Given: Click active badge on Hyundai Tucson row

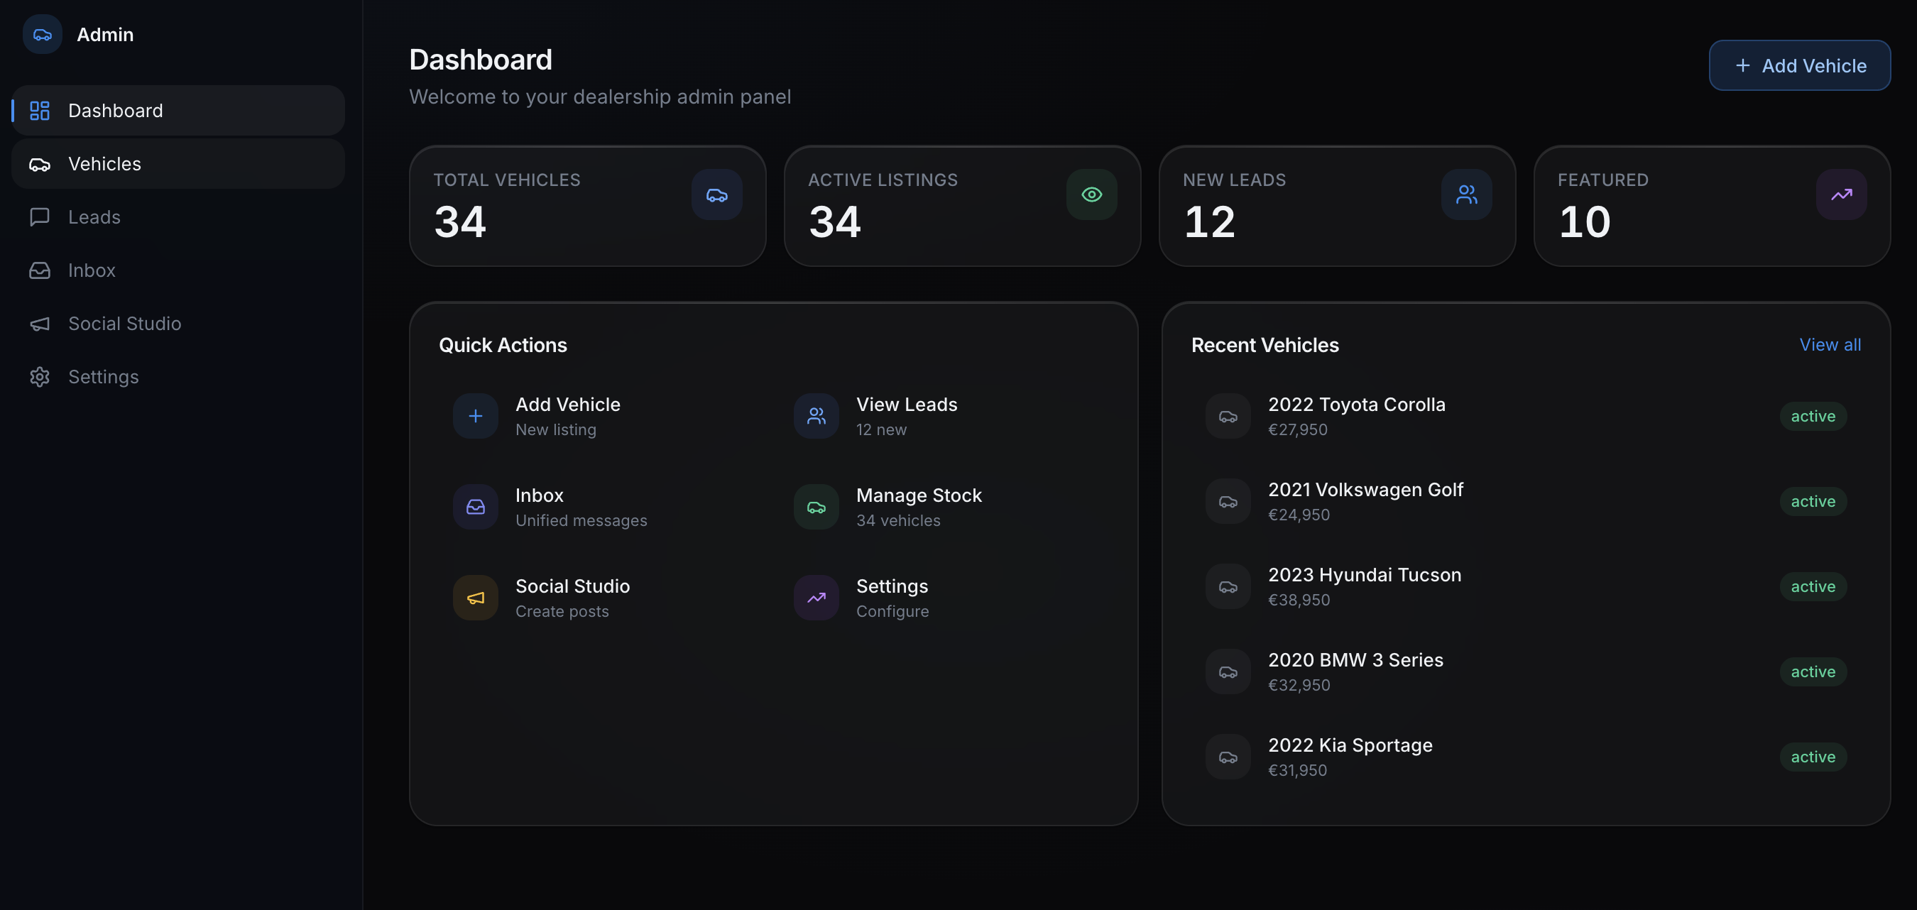Looking at the screenshot, I should pos(1813,586).
